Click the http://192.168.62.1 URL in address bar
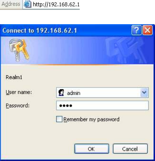 click(56, 4)
